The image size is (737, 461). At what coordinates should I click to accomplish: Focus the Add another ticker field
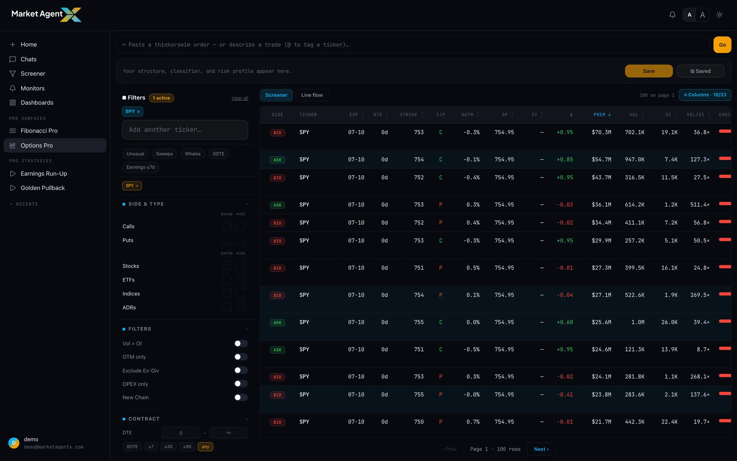[185, 130]
